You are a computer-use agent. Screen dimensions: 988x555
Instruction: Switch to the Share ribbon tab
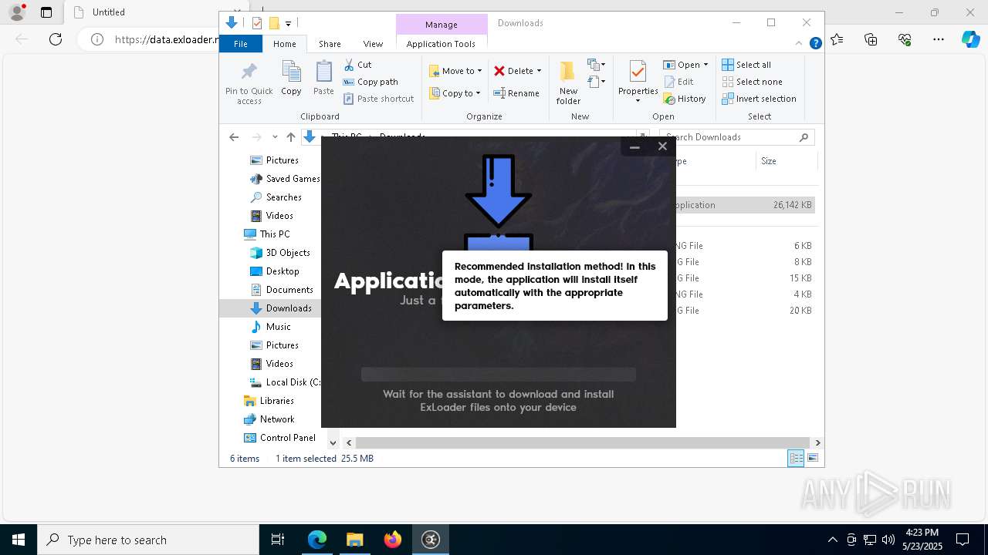click(x=330, y=44)
